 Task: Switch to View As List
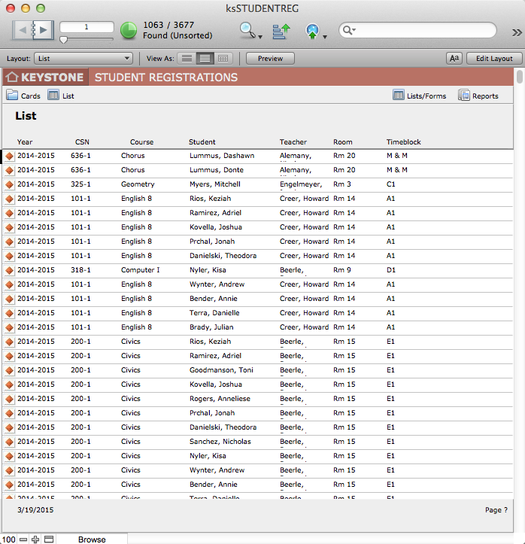pyautogui.click(x=205, y=58)
